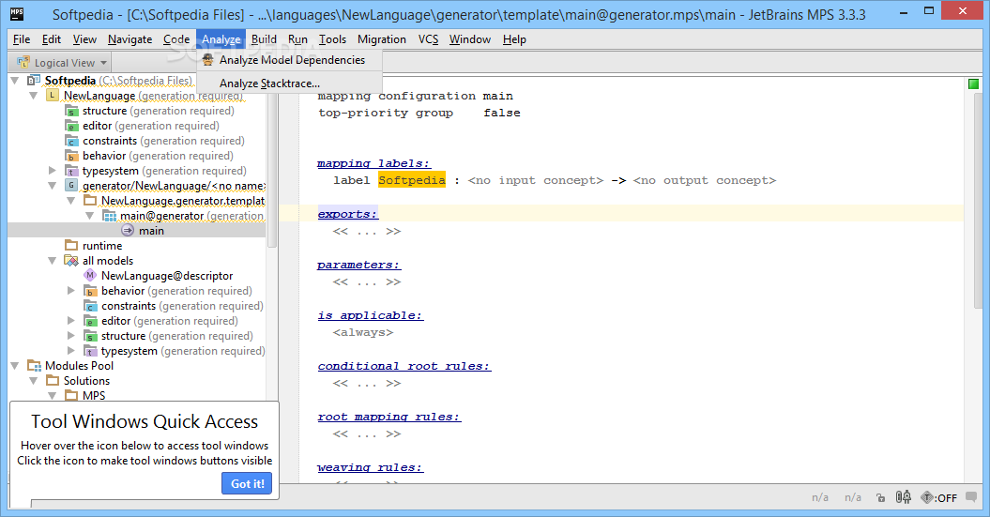The height and width of the screenshot is (517, 990).
Task: Open the File menu
Action: click(22, 39)
